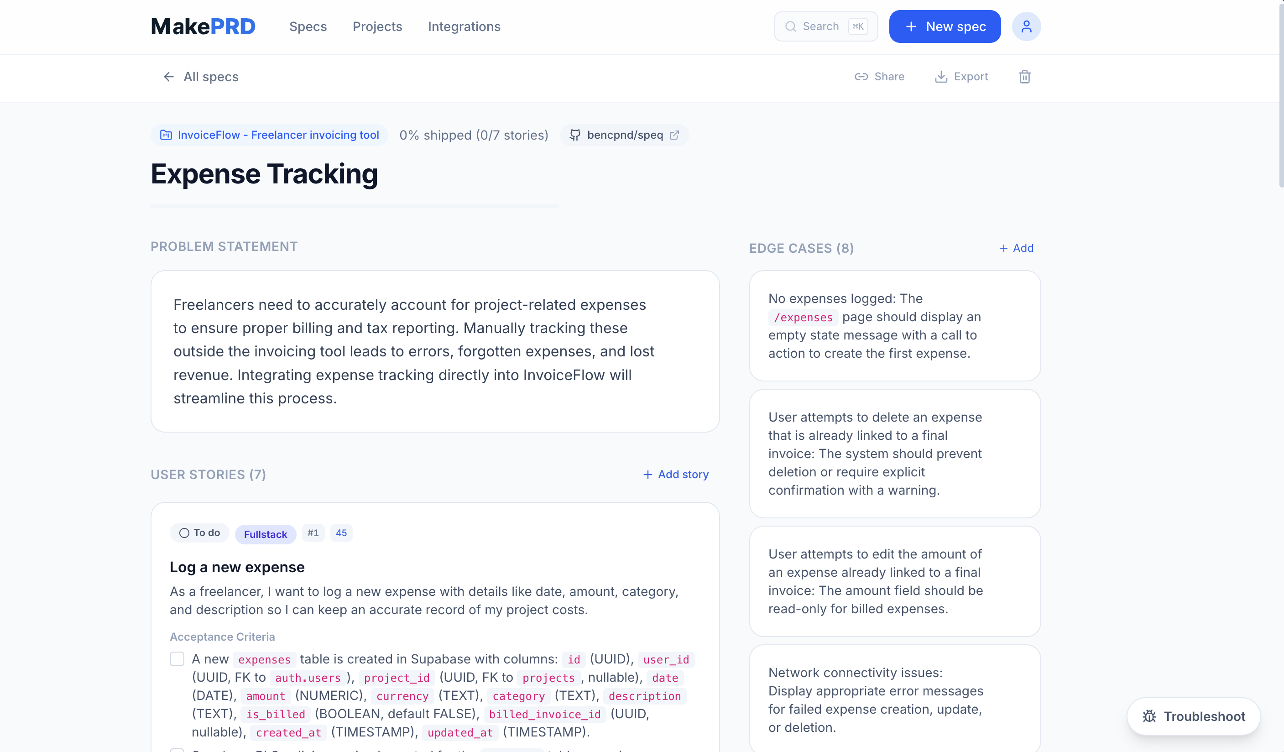
Task: Open the Integrations menu
Action: click(x=464, y=26)
